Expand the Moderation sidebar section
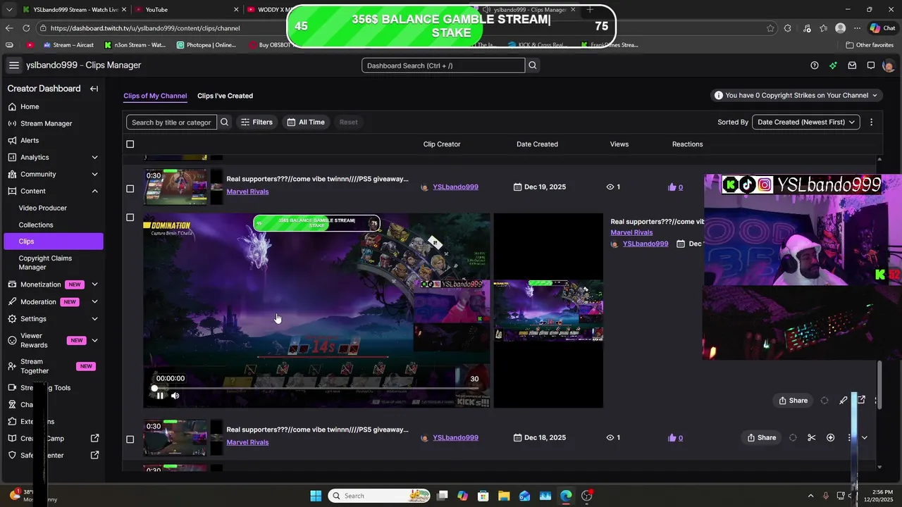Image resolution: width=902 pixels, height=507 pixels. click(94, 301)
